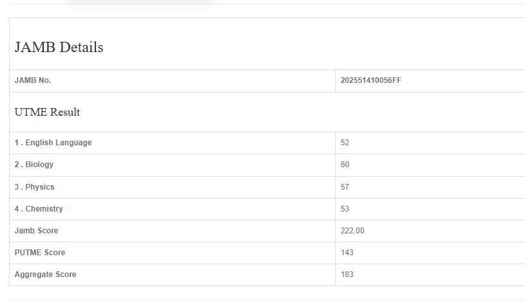Select the Chemistry score 53
525x306 pixels.
coord(345,209)
